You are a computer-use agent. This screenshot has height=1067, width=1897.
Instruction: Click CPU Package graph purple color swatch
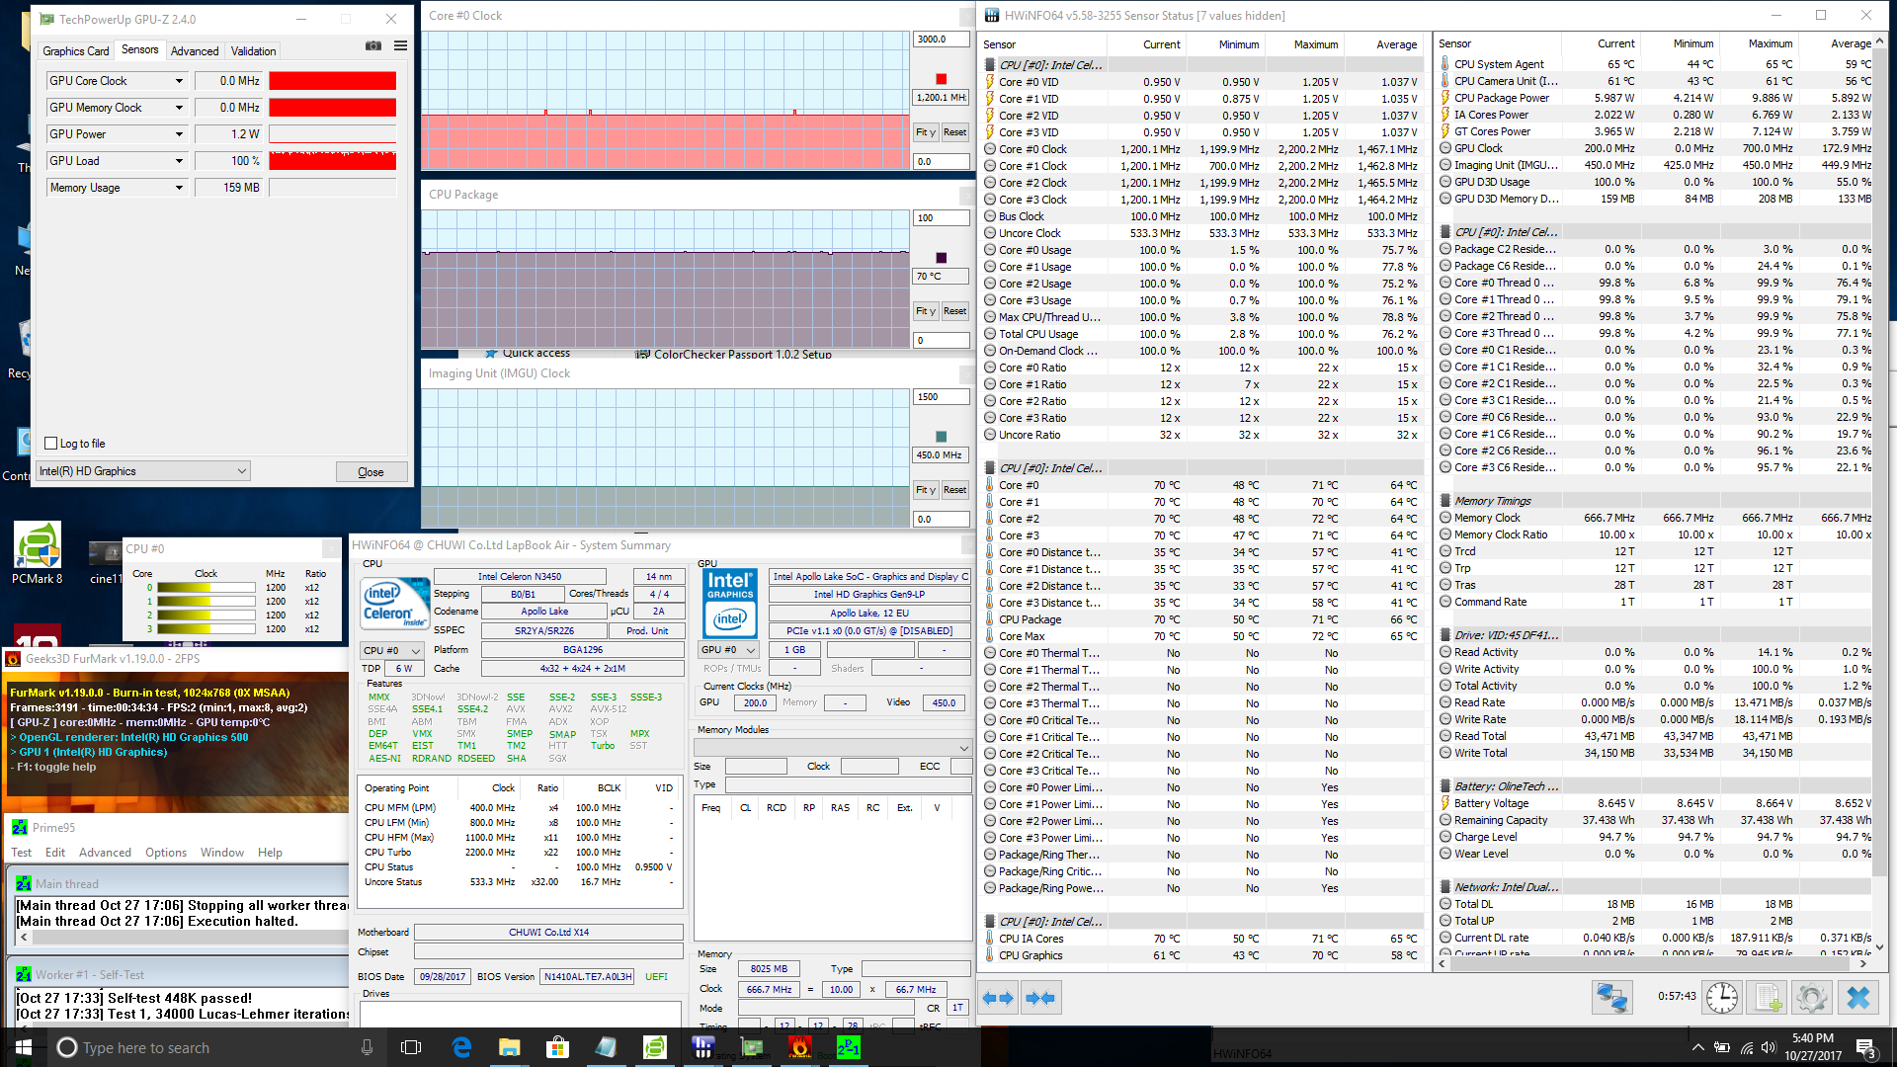coord(941,257)
